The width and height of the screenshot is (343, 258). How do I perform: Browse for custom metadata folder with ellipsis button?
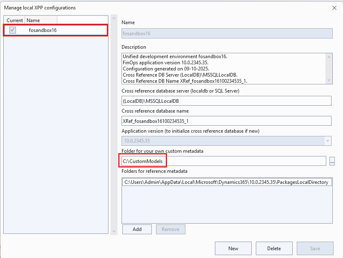point(332,161)
